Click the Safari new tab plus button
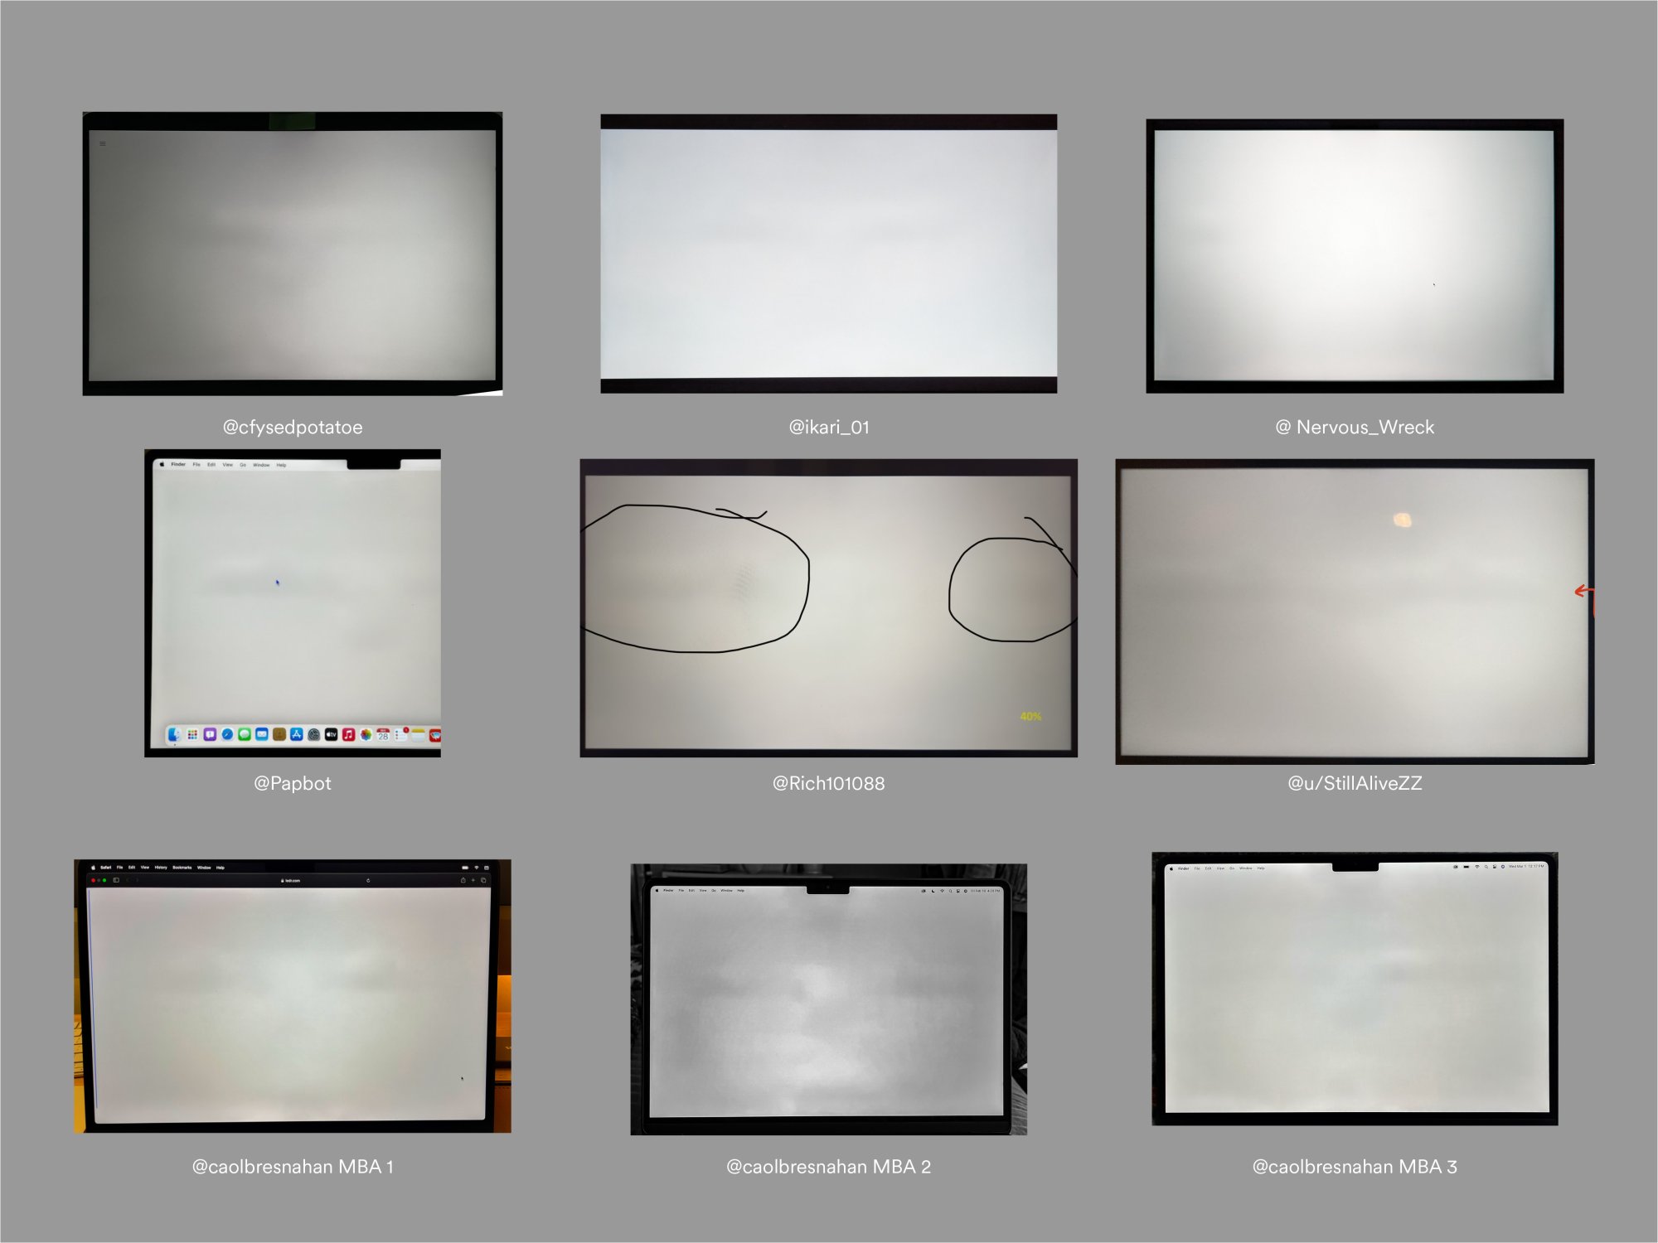The width and height of the screenshot is (1658, 1243). pos(473,880)
